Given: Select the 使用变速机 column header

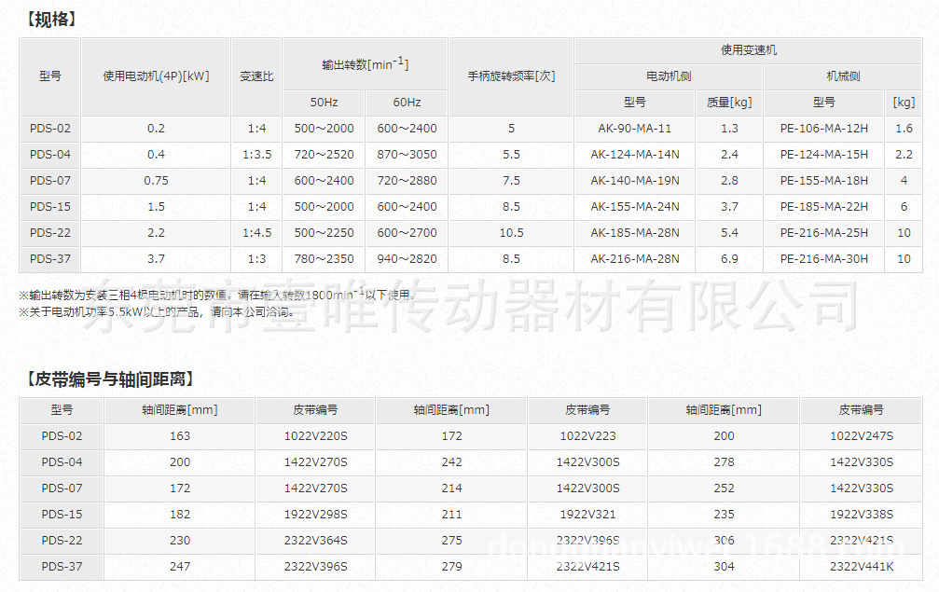Looking at the screenshot, I should (x=748, y=50).
